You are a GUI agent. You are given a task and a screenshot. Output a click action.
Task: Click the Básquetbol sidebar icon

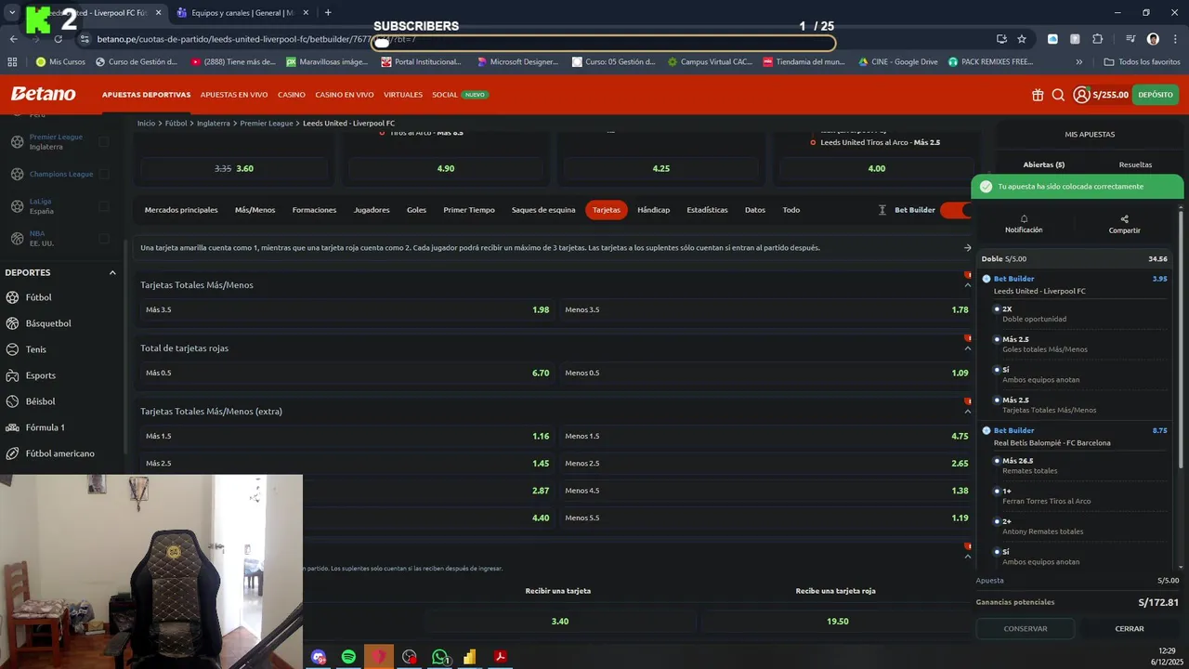(x=13, y=323)
